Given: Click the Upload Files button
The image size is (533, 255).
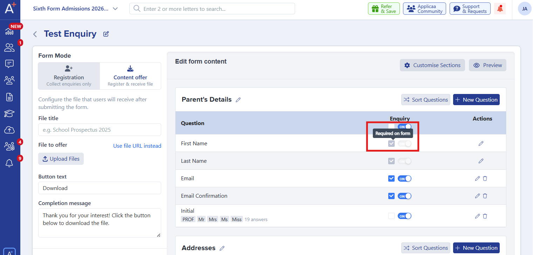Looking at the screenshot, I should 61,159.
